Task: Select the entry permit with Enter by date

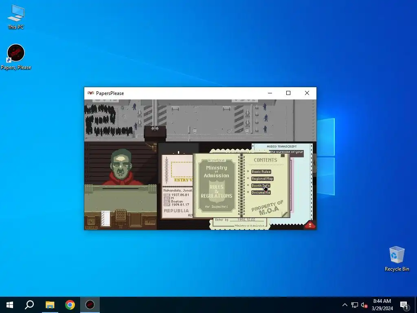Action: tap(239, 223)
